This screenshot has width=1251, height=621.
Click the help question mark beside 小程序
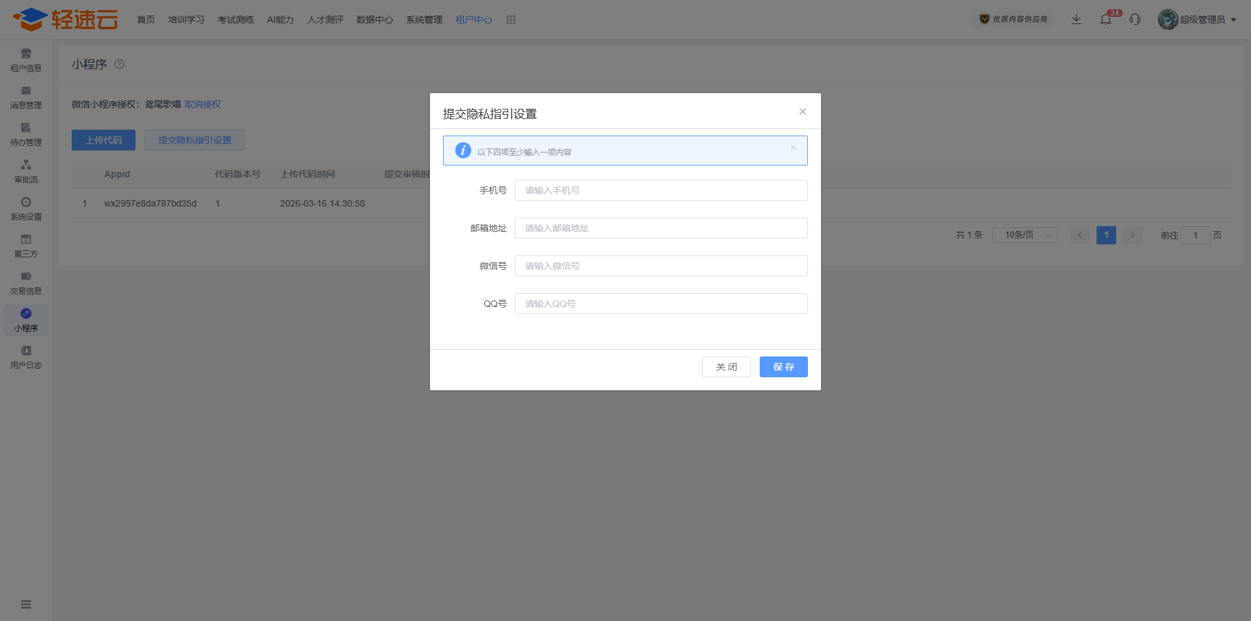pyautogui.click(x=119, y=65)
